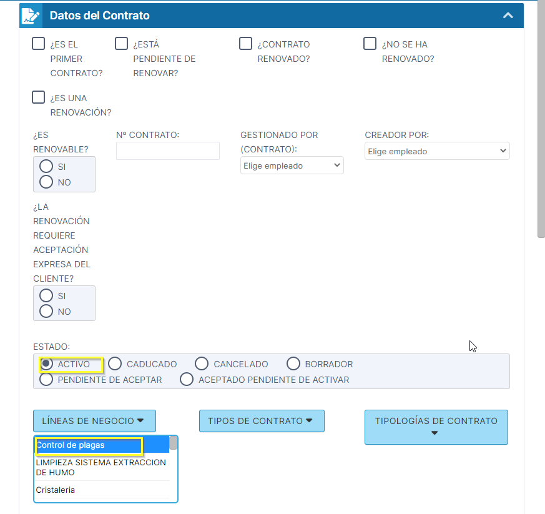This screenshot has width=545, height=514.
Task: Select NO for express client acceptance
Action: [46, 311]
